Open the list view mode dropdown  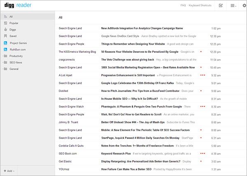coord(233,5)
